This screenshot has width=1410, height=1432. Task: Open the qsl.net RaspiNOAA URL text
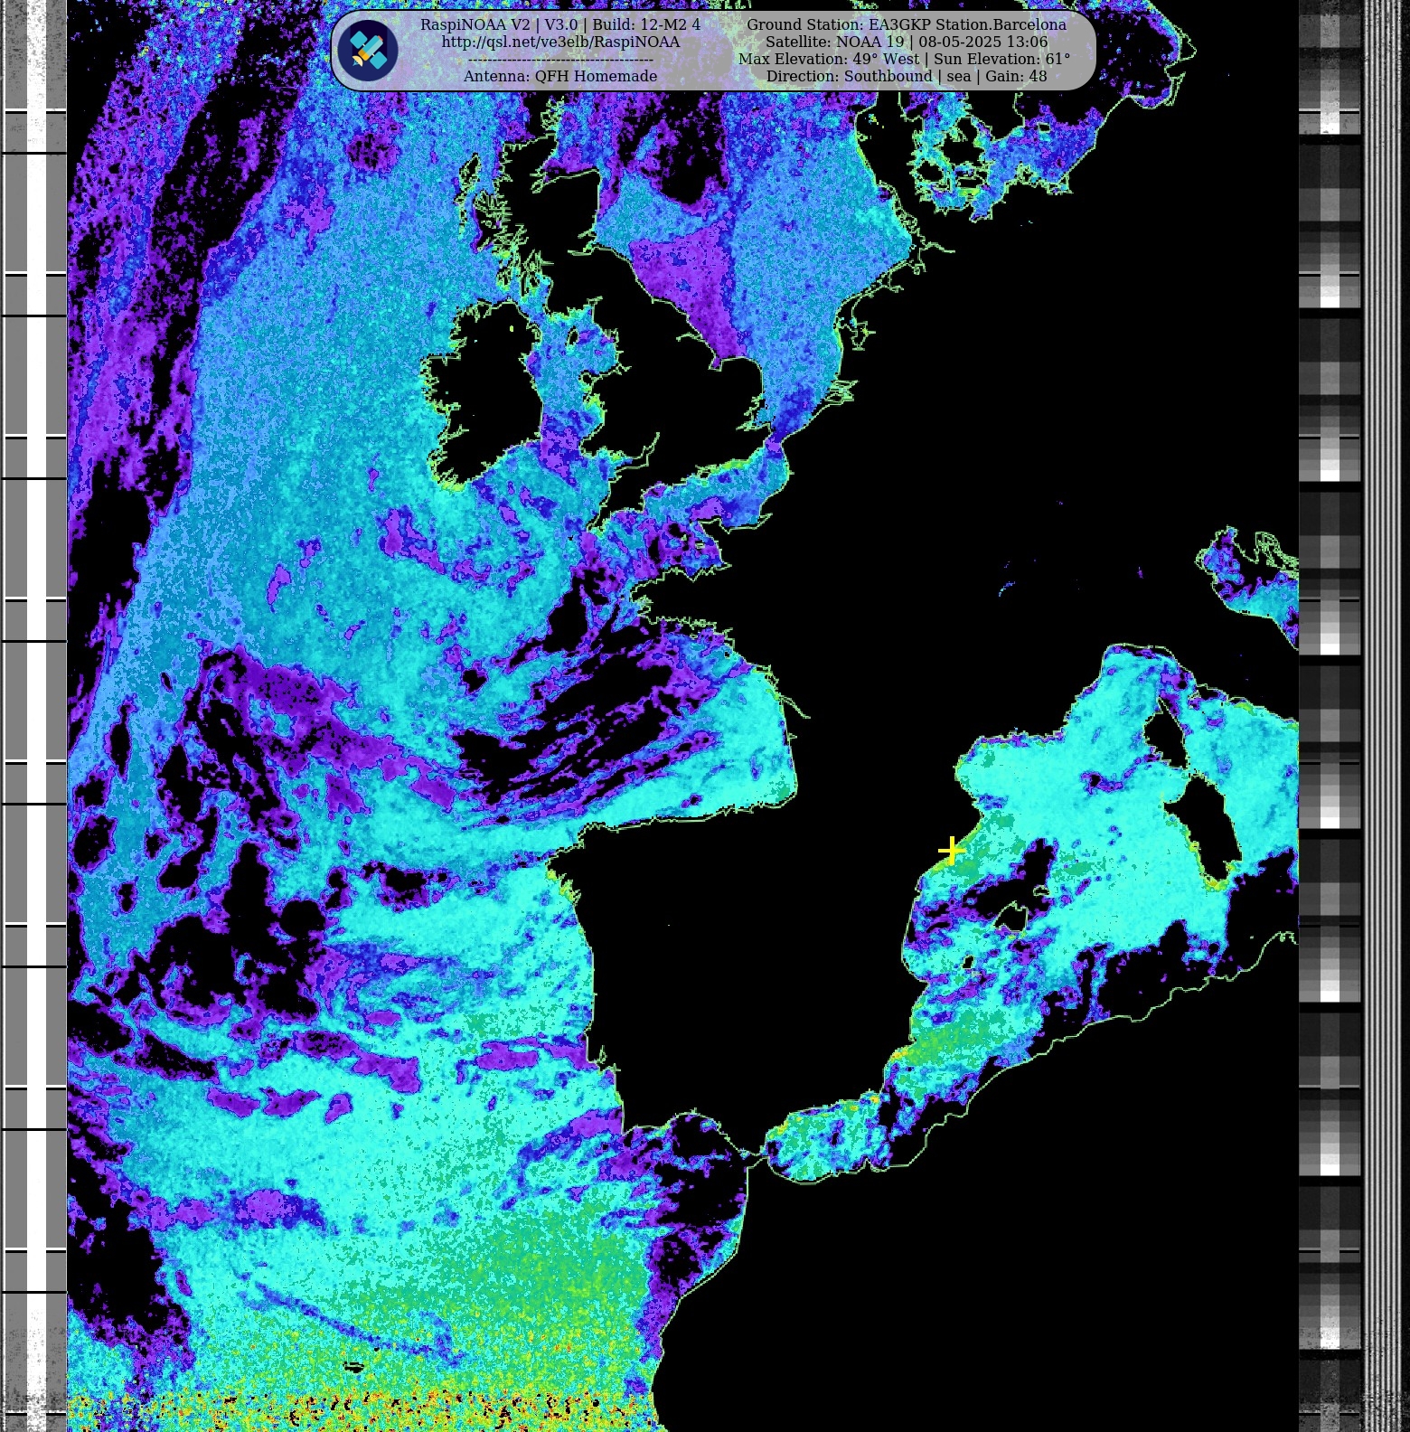coord(560,42)
